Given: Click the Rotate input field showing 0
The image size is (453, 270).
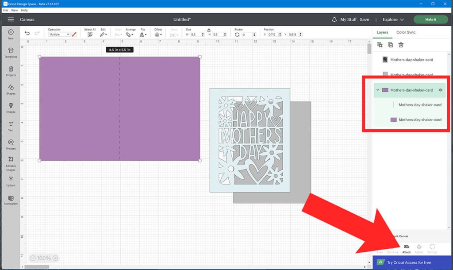Looking at the screenshot, I should pyautogui.click(x=247, y=35).
